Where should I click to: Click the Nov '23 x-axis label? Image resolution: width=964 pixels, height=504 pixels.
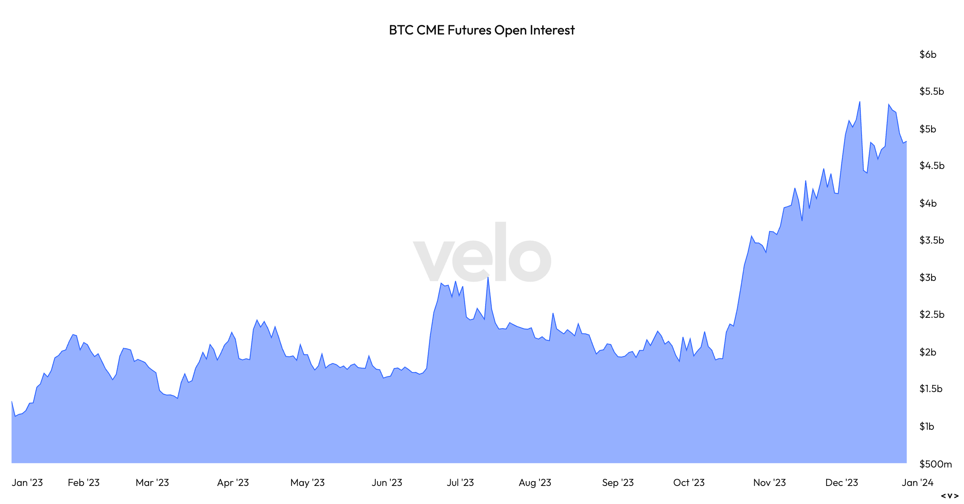coord(769,483)
